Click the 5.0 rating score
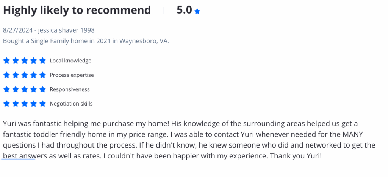 (x=185, y=10)
